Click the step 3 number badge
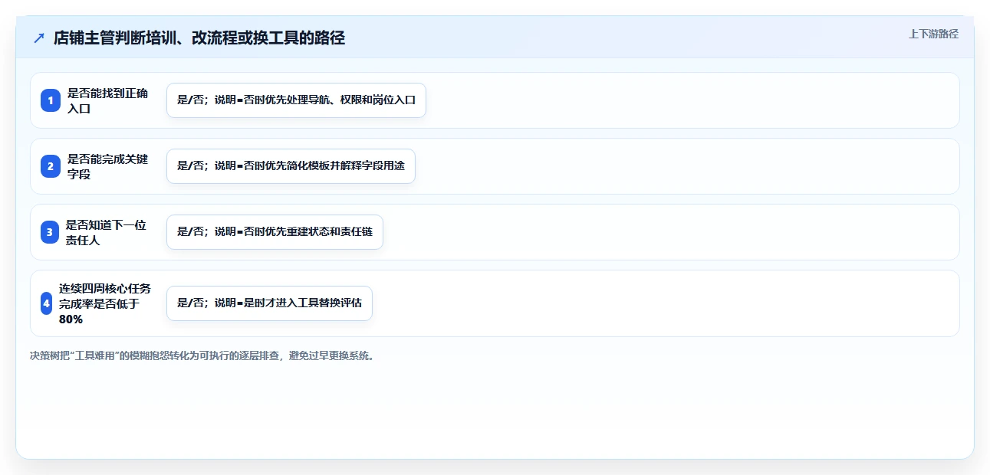The height and width of the screenshot is (475, 990). point(50,232)
